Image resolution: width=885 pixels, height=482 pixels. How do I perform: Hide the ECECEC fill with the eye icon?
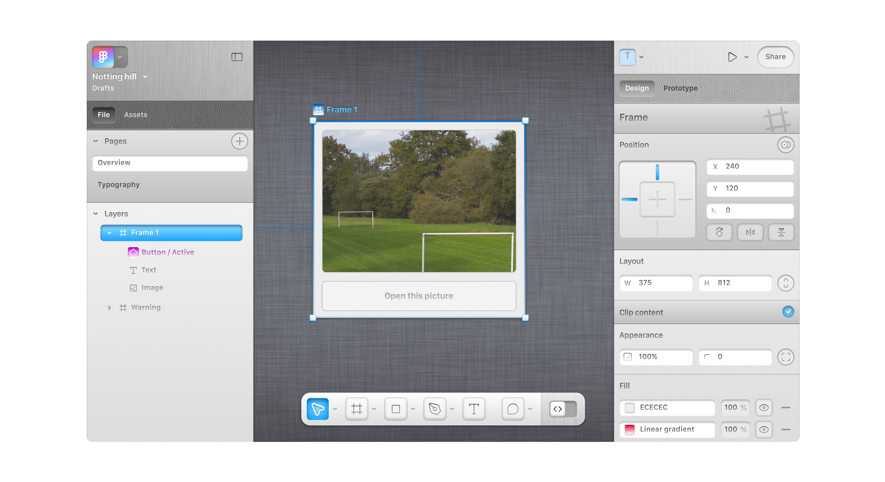763,408
